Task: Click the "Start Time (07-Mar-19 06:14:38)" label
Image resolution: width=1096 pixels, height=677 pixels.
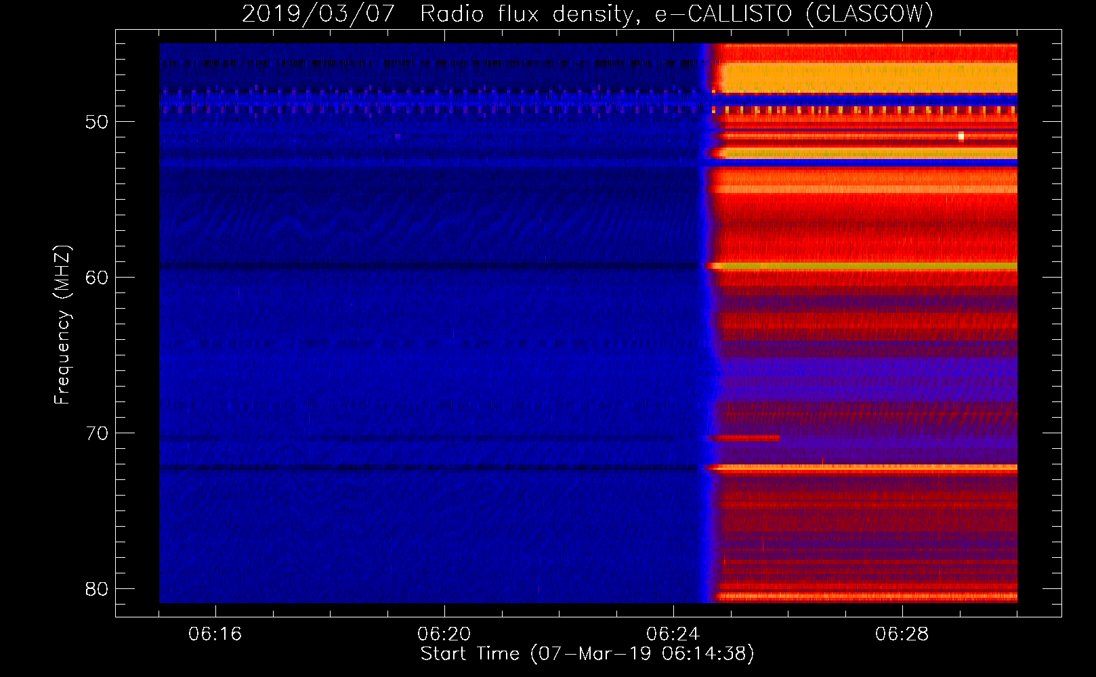Action: pyautogui.click(x=587, y=654)
